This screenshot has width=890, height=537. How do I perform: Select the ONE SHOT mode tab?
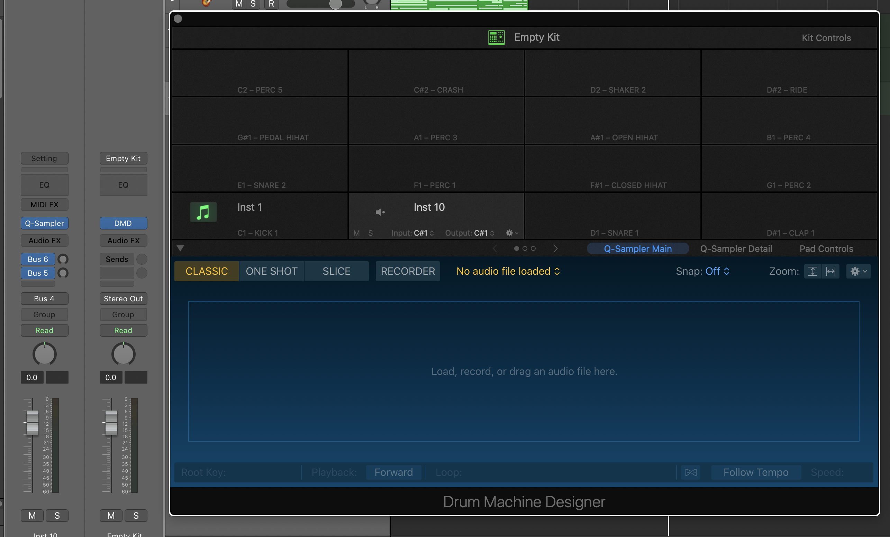tap(271, 271)
